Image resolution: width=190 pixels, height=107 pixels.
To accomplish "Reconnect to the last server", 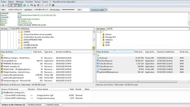I will click(x=38, y=5).
